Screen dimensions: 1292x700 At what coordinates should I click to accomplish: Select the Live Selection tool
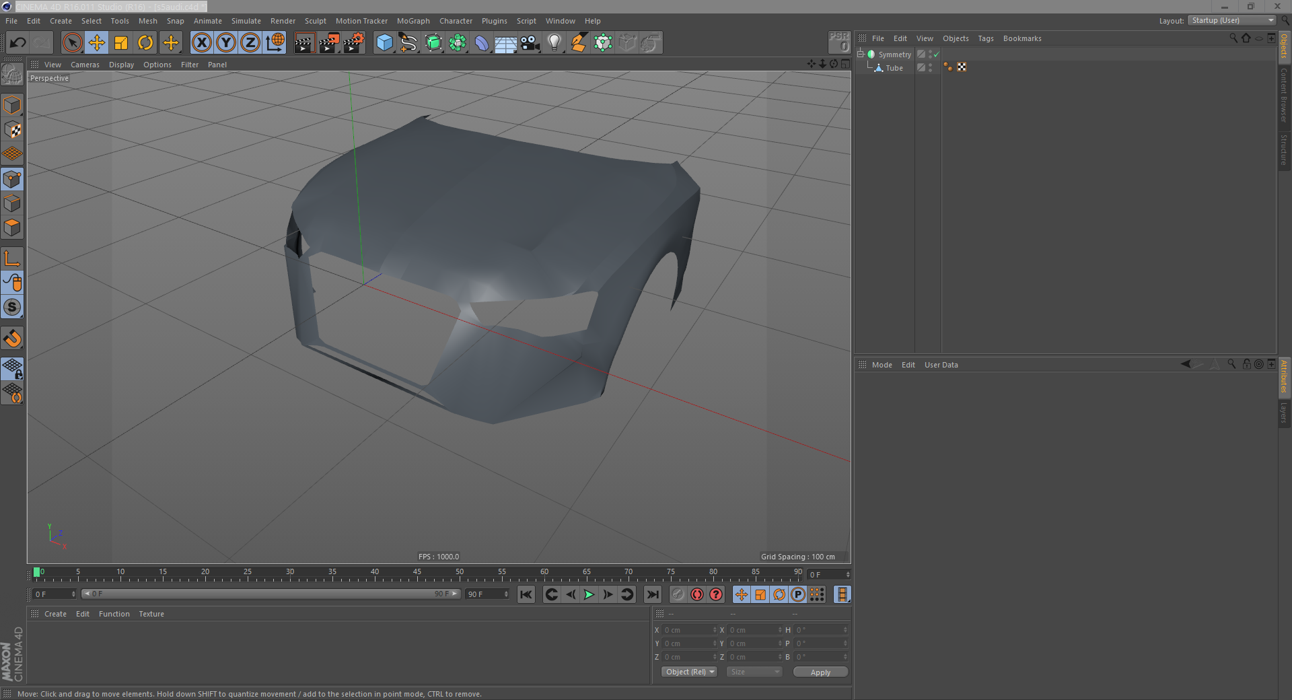(72, 43)
